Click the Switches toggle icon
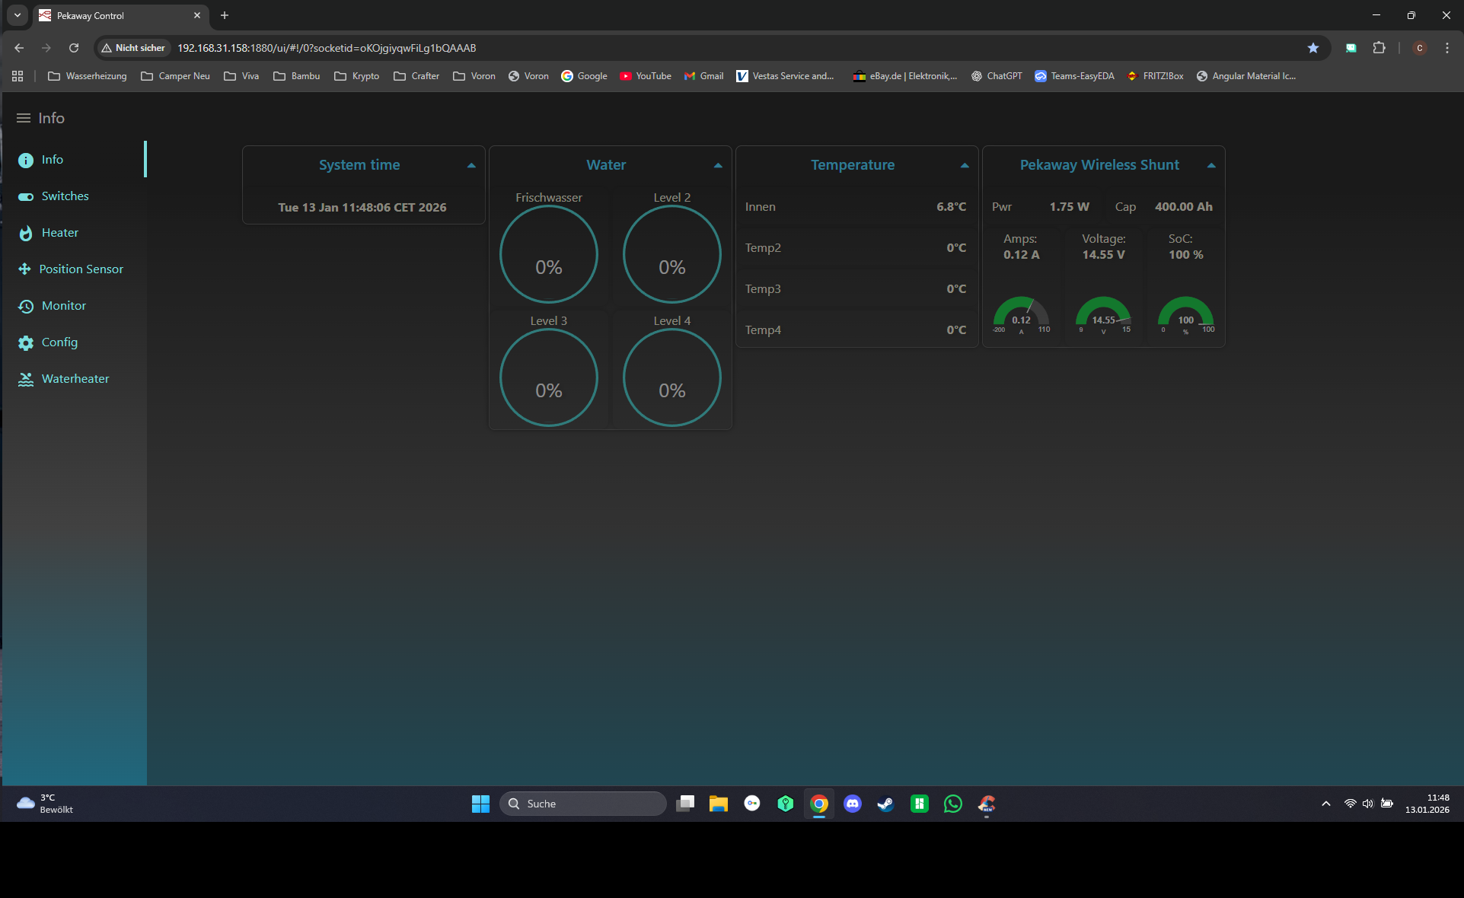The height and width of the screenshot is (898, 1464). (x=26, y=196)
